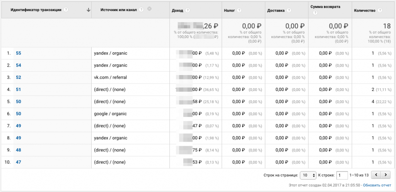This screenshot has height=192, width=396.
Task: Show help for the Налог column
Action: pyautogui.click(x=239, y=10)
